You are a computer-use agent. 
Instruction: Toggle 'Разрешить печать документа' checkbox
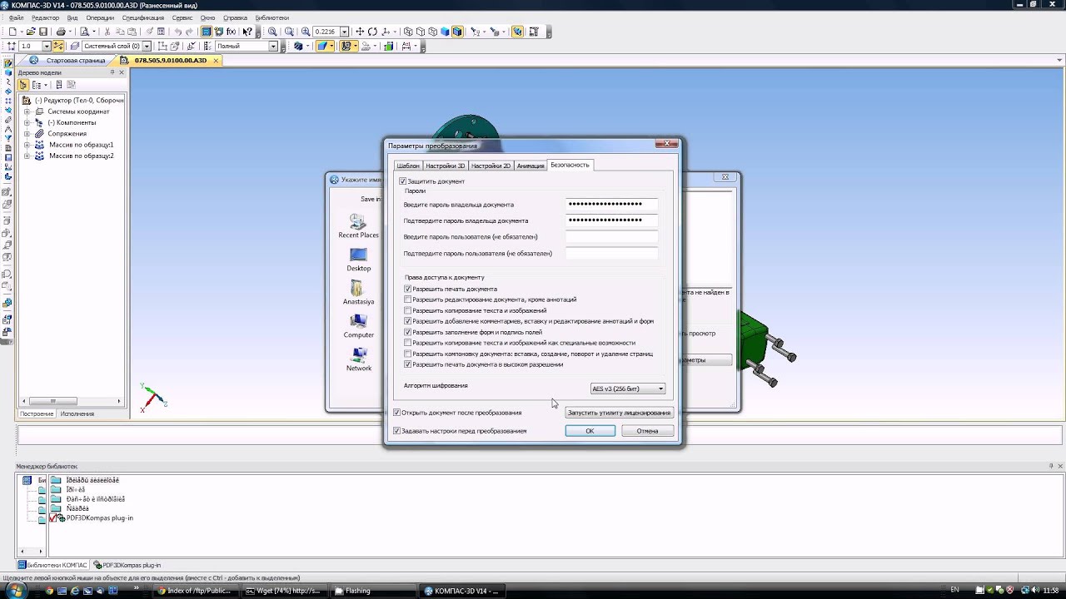[408, 289]
